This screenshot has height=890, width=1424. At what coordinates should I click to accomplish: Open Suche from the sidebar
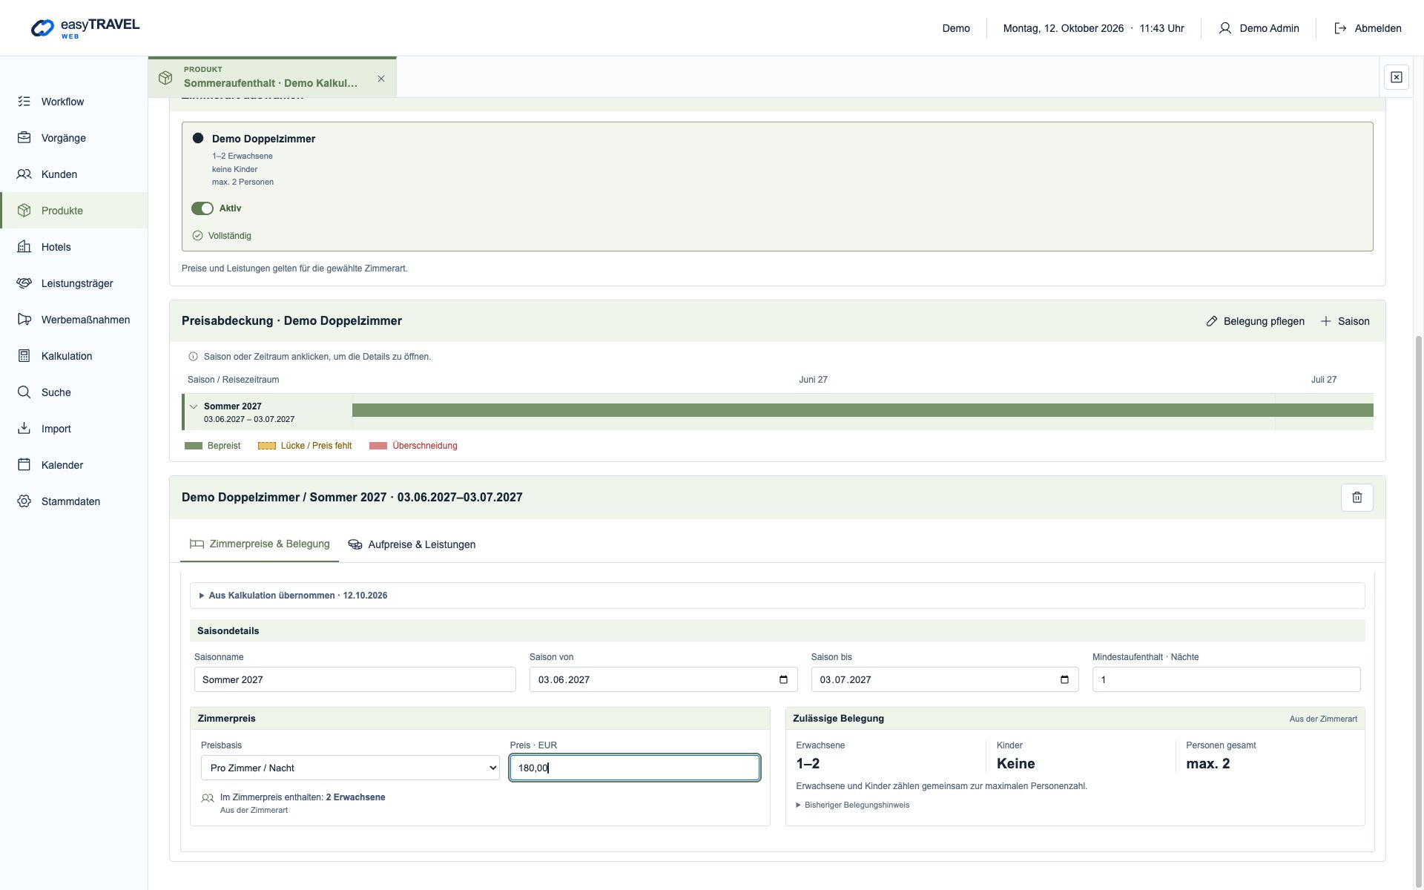tap(73, 392)
